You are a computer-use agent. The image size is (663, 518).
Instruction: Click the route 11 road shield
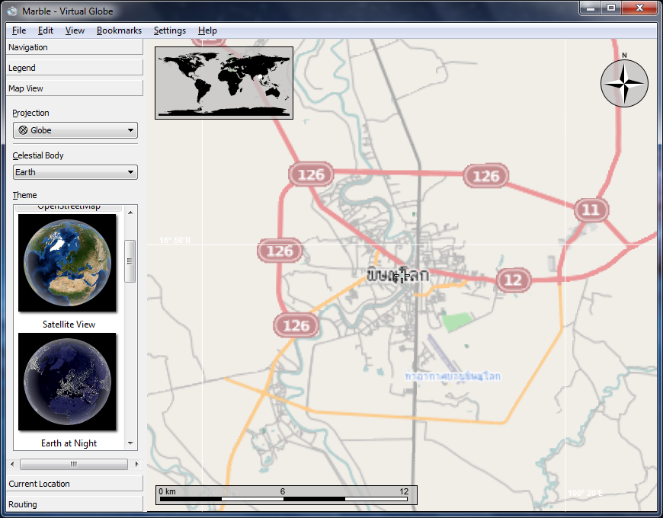(591, 209)
